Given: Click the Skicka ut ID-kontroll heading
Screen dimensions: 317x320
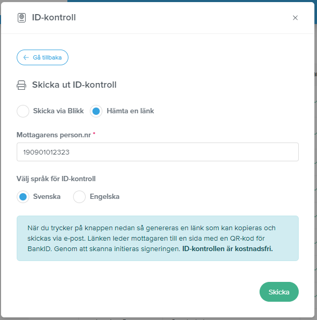Looking at the screenshot, I should click(74, 85).
